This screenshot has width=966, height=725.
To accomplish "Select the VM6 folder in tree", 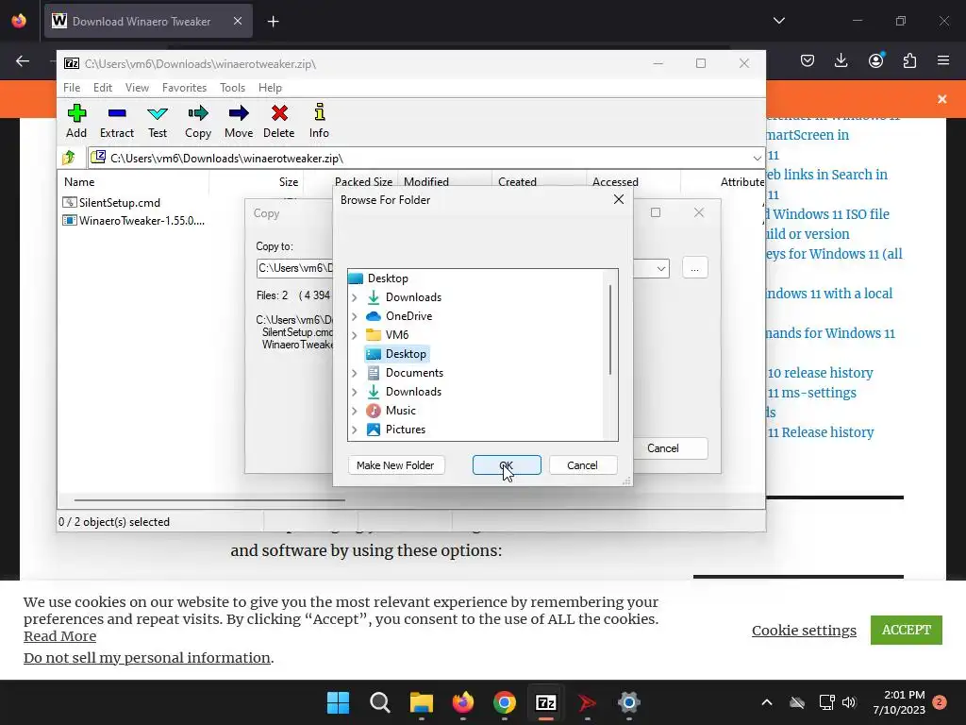I will tap(388, 335).
